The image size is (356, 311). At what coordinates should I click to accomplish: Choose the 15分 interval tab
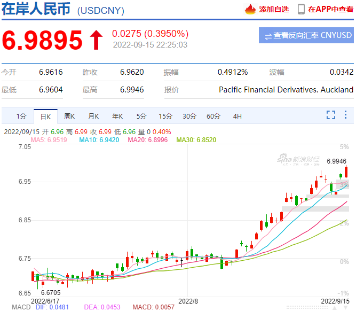tap(165, 116)
